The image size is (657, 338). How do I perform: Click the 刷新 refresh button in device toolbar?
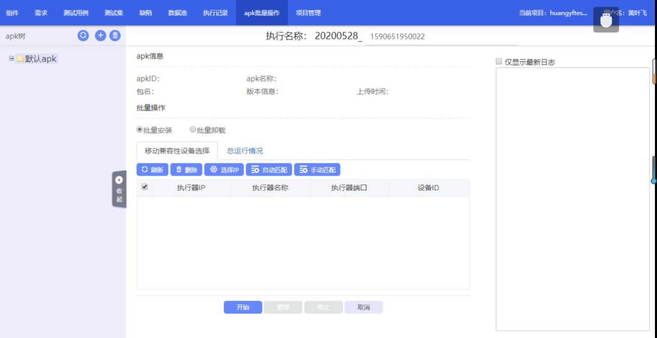[152, 170]
